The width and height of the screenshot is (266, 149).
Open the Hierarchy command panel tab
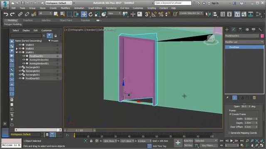(240, 30)
